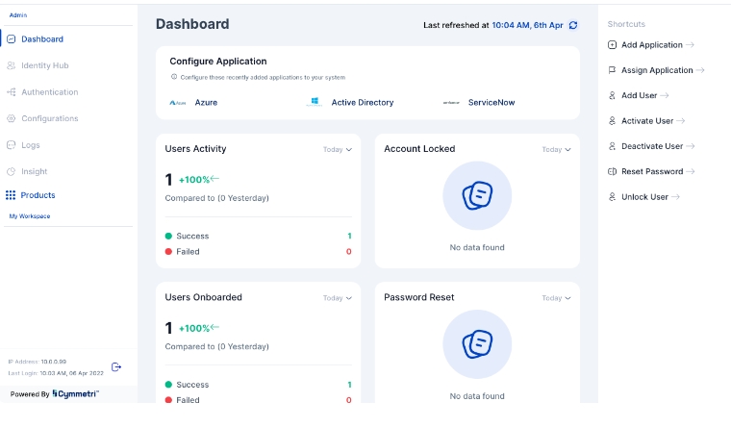
Task: Expand the Users Onboarded Today dropdown
Action: point(337,298)
